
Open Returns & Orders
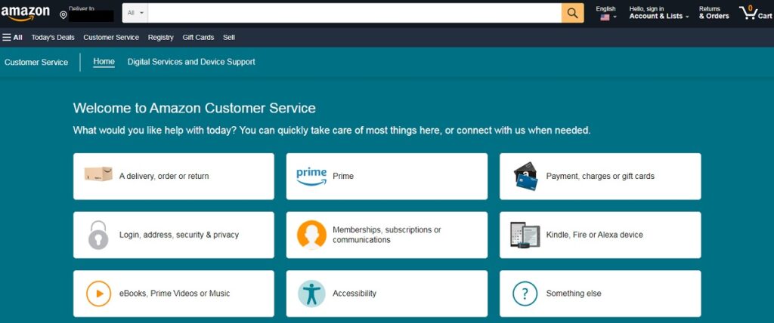[714, 13]
